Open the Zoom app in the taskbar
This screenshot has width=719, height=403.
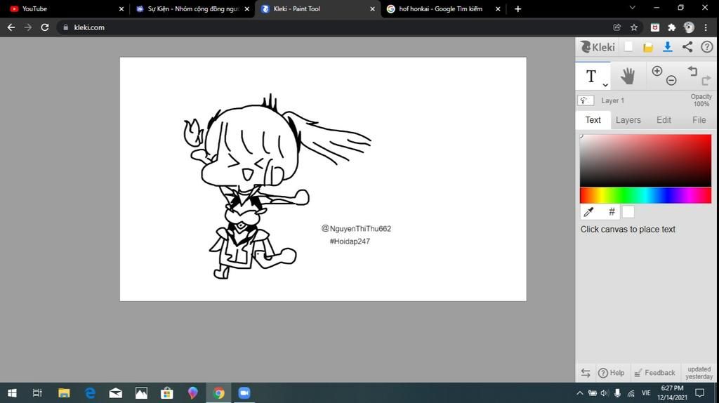[244, 393]
